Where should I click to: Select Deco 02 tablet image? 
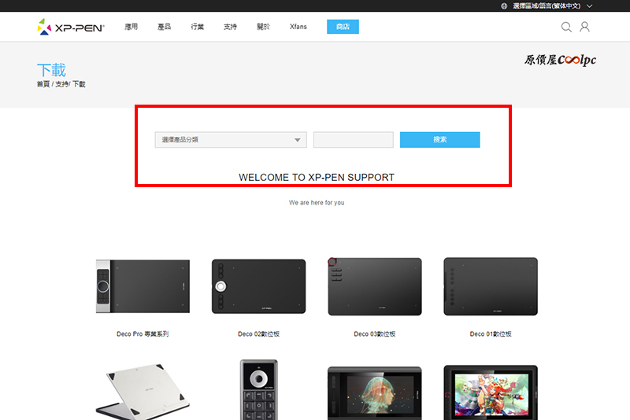pyautogui.click(x=259, y=286)
